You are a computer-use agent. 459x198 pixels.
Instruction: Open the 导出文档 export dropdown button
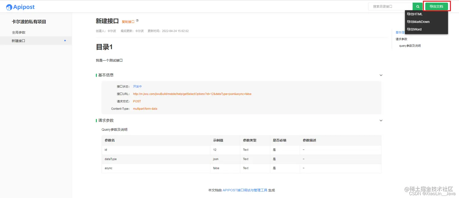pyautogui.click(x=436, y=6)
